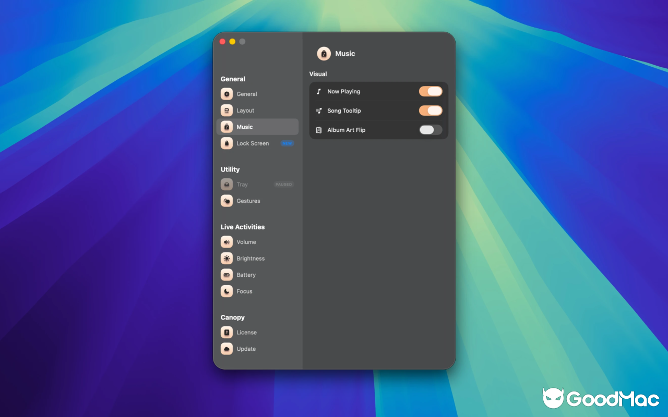
Task: Click the "Utility" sidebar heading
Action: [230, 169]
